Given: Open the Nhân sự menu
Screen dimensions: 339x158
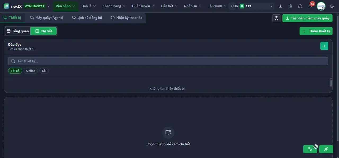Looking at the screenshot, I should click(x=193, y=6).
